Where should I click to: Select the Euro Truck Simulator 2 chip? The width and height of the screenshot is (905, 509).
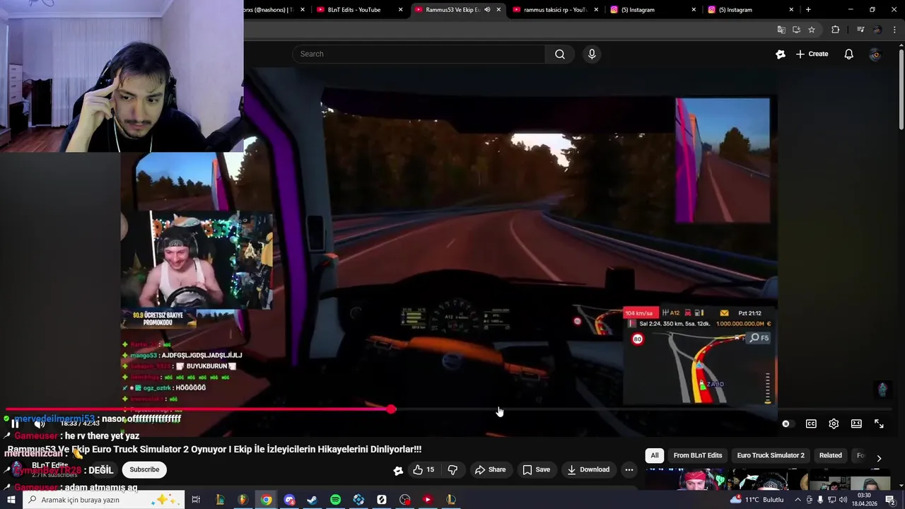[771, 455]
